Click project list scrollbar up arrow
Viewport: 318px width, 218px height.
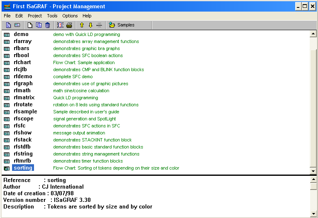click(313, 34)
